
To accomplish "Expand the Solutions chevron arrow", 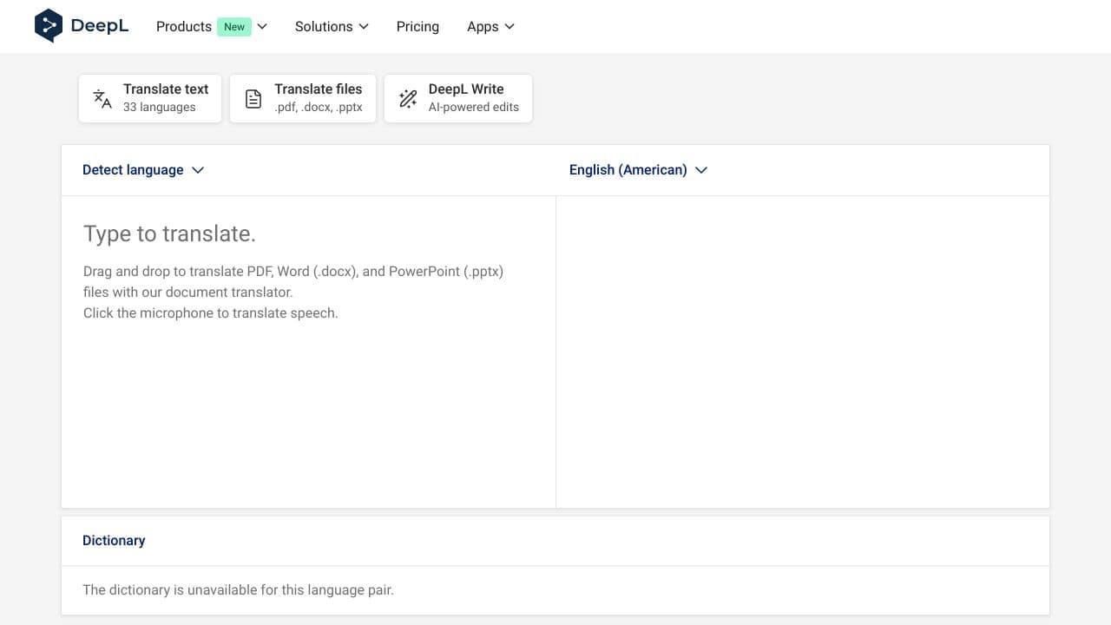I will [x=364, y=27].
